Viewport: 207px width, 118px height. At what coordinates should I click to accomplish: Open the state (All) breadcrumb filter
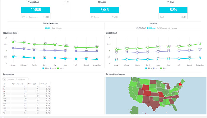point(22,79)
